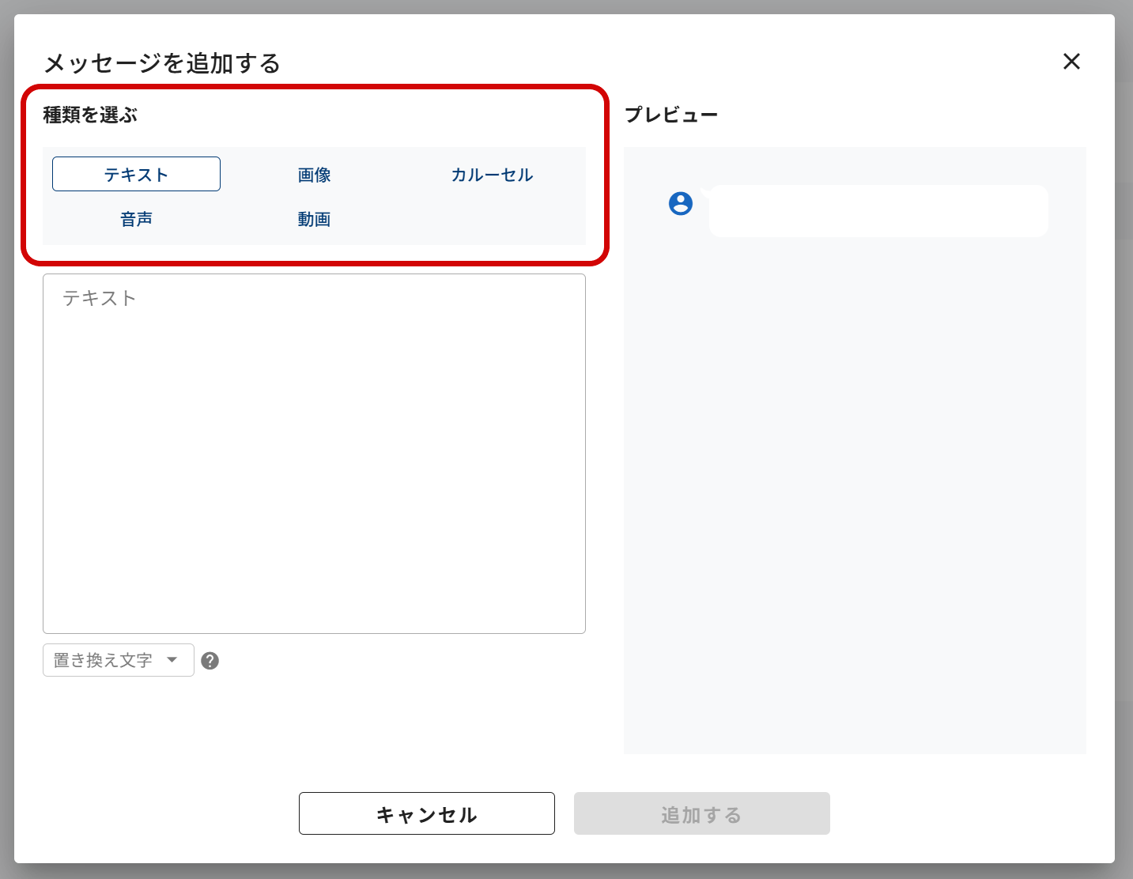Choose 画像 as the message type
Image resolution: width=1133 pixels, height=879 pixels.
tap(314, 175)
